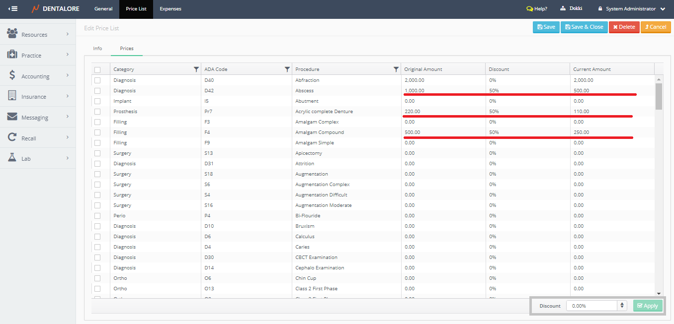
Task: Click the Practice medical kit icon
Action: coord(12,55)
